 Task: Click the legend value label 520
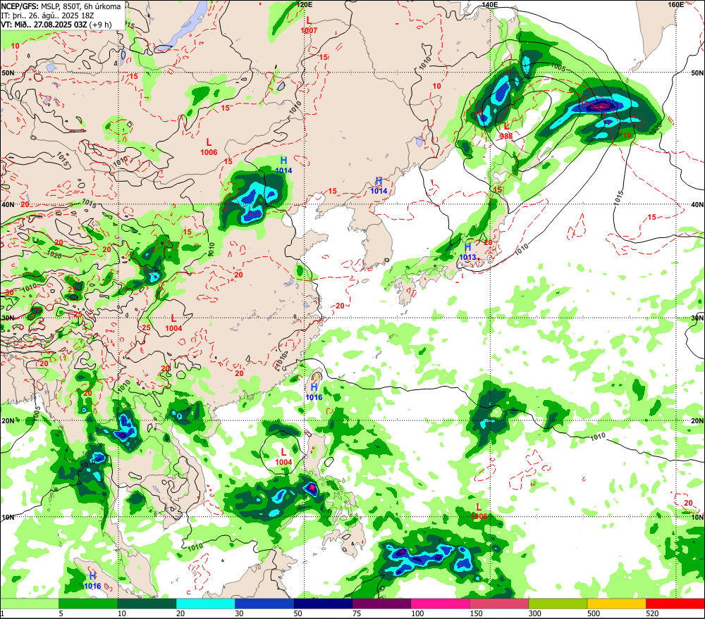click(652, 613)
